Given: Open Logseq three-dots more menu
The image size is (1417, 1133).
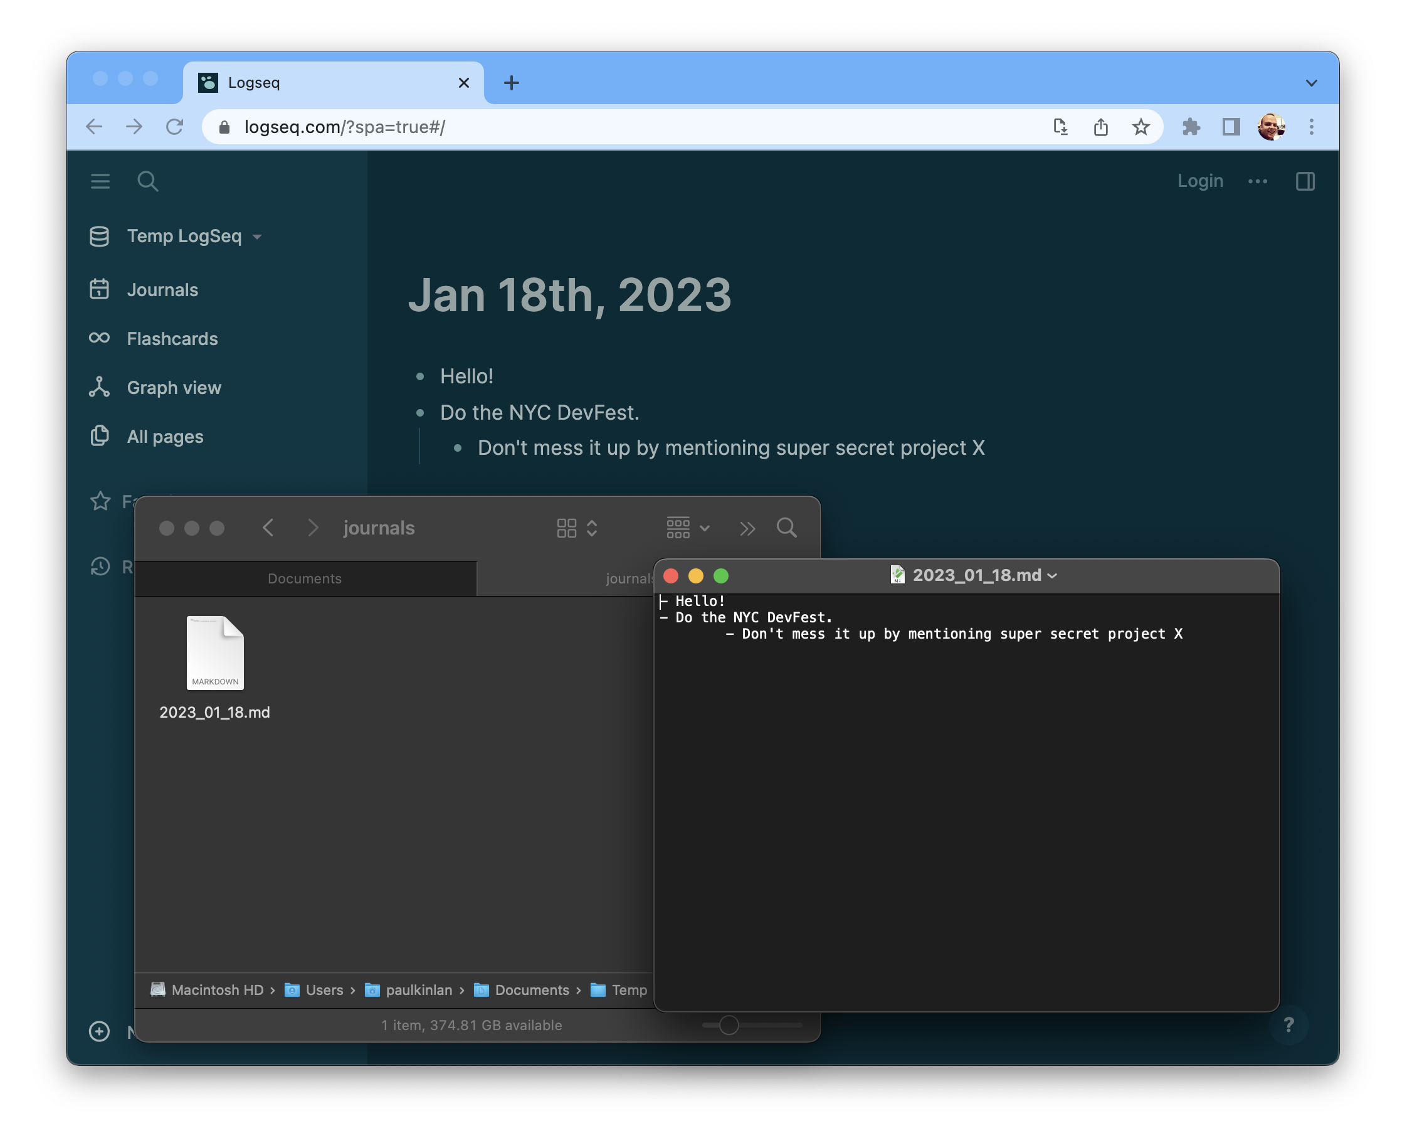Looking at the screenshot, I should [1257, 181].
